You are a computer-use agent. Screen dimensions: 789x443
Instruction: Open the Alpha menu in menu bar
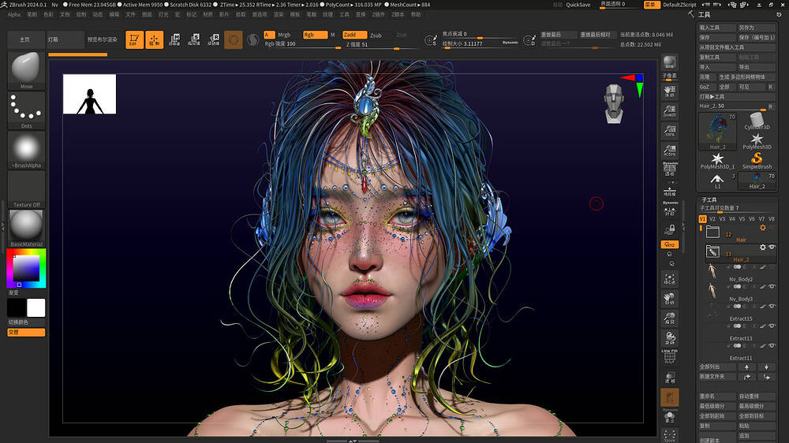point(14,14)
